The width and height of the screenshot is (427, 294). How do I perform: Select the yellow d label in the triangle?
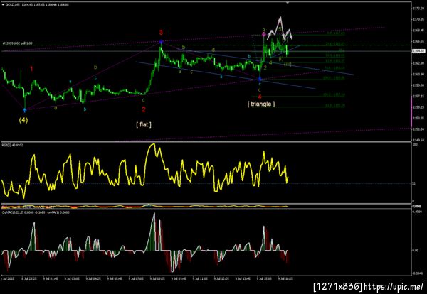coord(213,50)
